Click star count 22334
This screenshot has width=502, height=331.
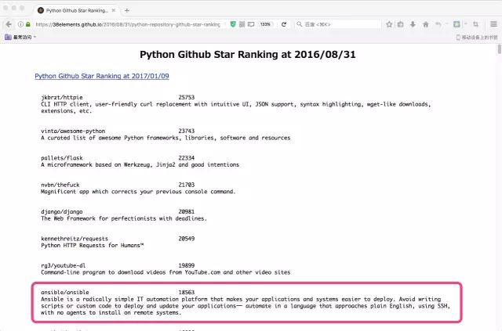click(187, 158)
